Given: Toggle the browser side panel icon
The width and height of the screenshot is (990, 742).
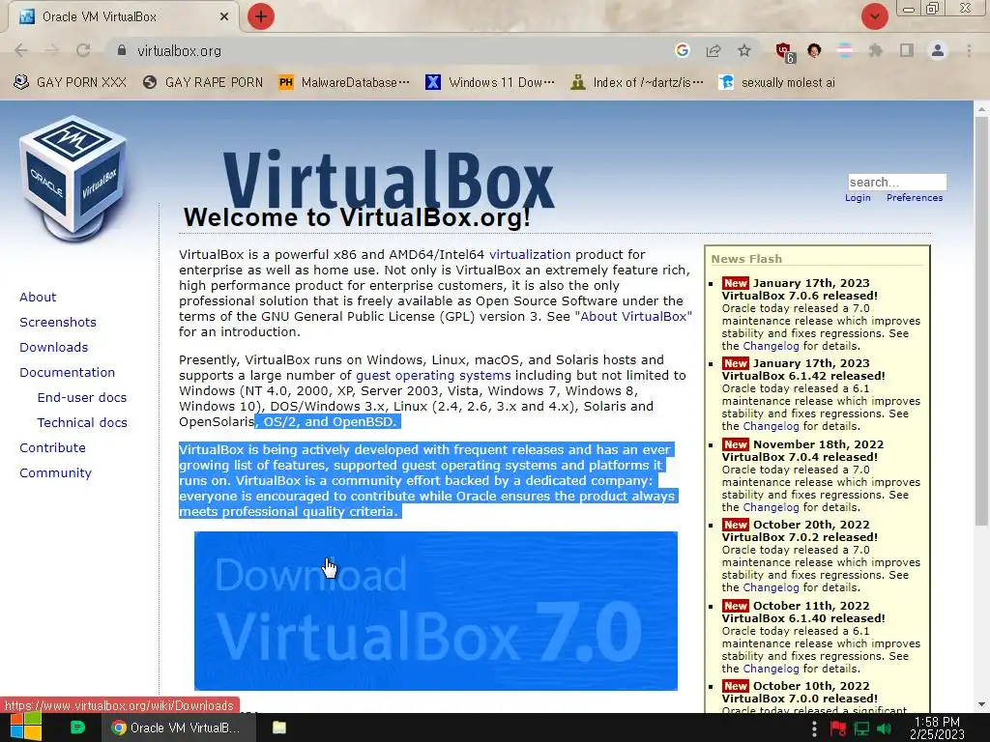Looking at the screenshot, I should [907, 50].
